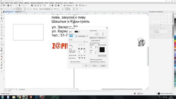This screenshot has height=99, width=176.
Task: Tick the scale with object checkbox
Action: pyautogui.click(x=89, y=62)
